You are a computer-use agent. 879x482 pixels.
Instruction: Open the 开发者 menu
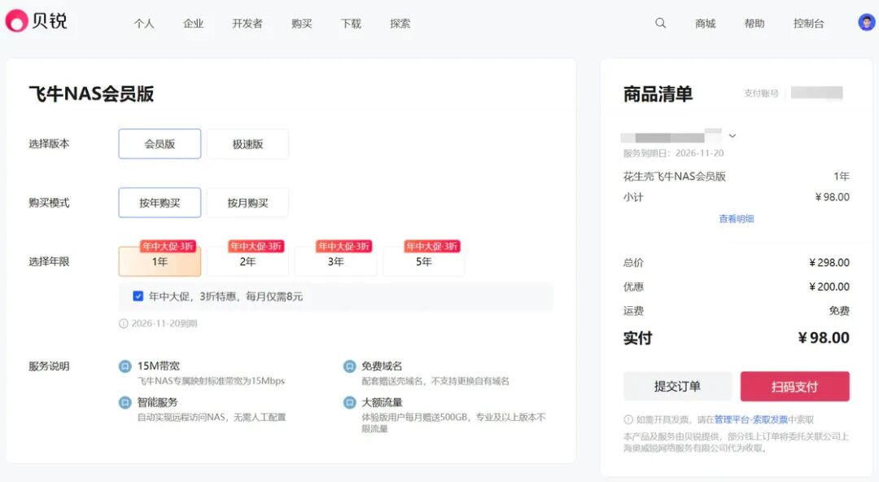click(x=247, y=24)
